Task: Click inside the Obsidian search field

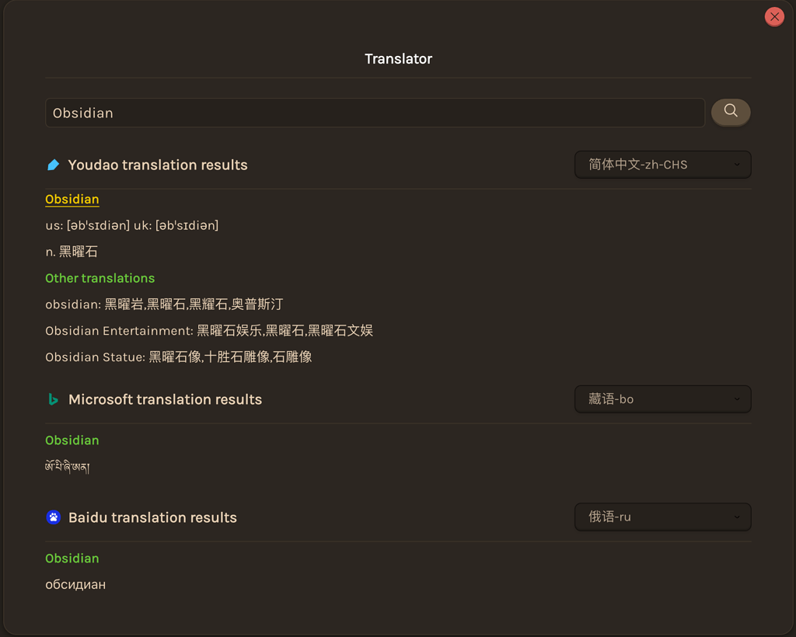Action: click(x=375, y=112)
